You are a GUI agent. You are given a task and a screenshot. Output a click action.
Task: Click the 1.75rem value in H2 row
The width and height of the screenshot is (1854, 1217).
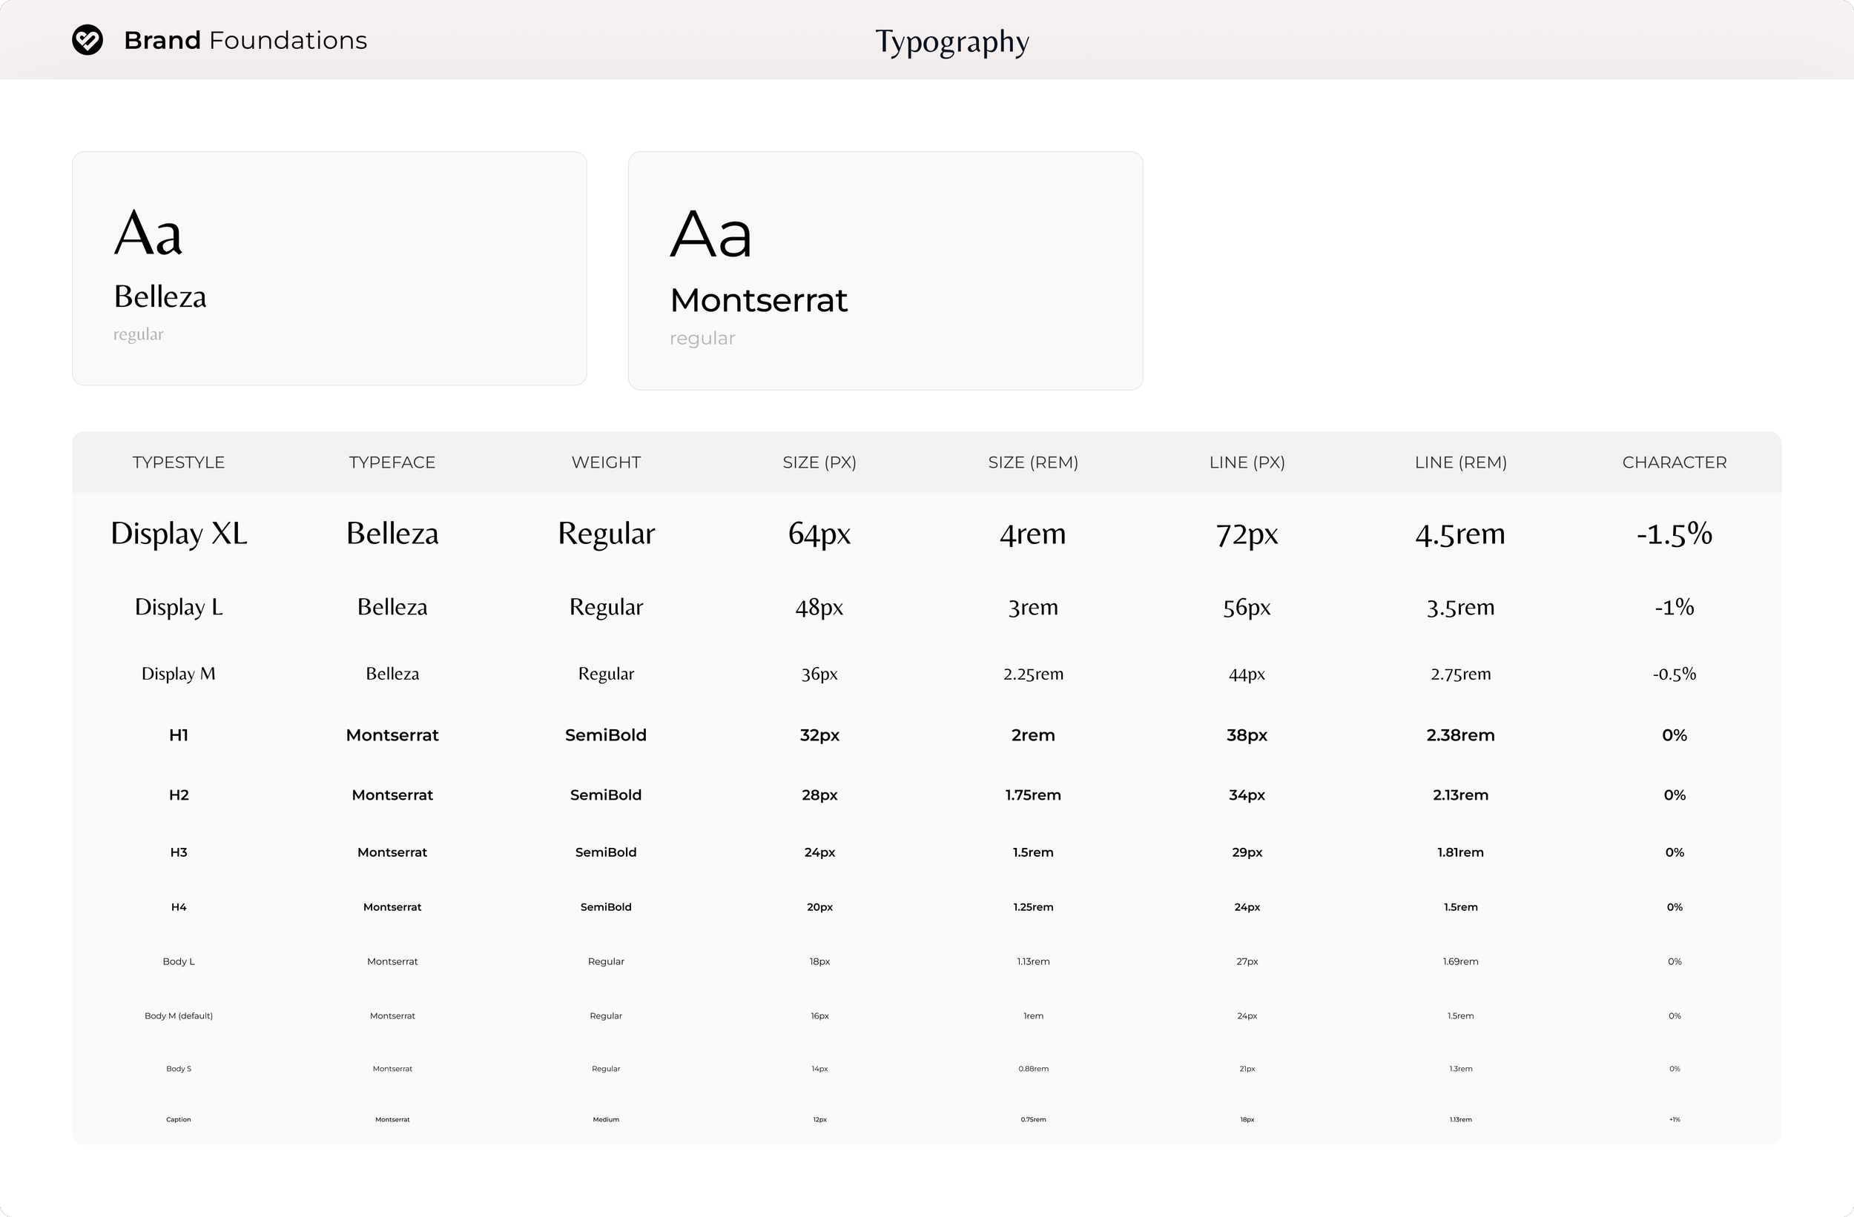pos(1033,795)
